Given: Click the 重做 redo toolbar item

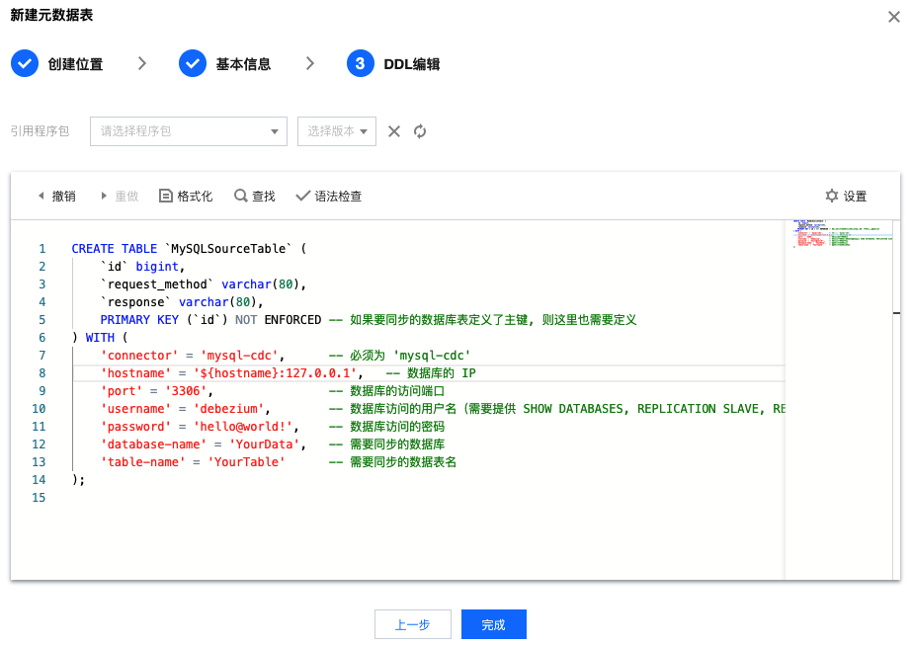Looking at the screenshot, I should pos(120,196).
